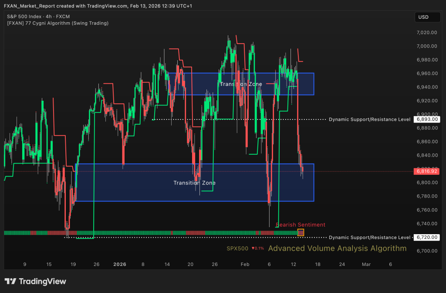The height and width of the screenshot is (293, 446).
Task: Click the 7,000.00 tick on the price scale
Action: [x=426, y=46]
